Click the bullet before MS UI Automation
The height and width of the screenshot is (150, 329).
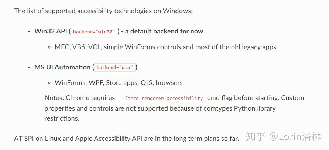(x=29, y=68)
